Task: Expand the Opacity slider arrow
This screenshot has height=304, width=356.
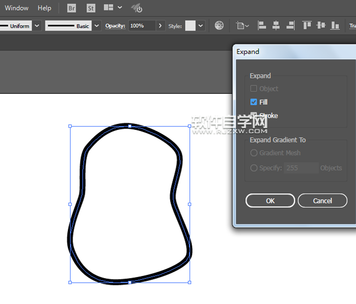Action: click(x=160, y=26)
